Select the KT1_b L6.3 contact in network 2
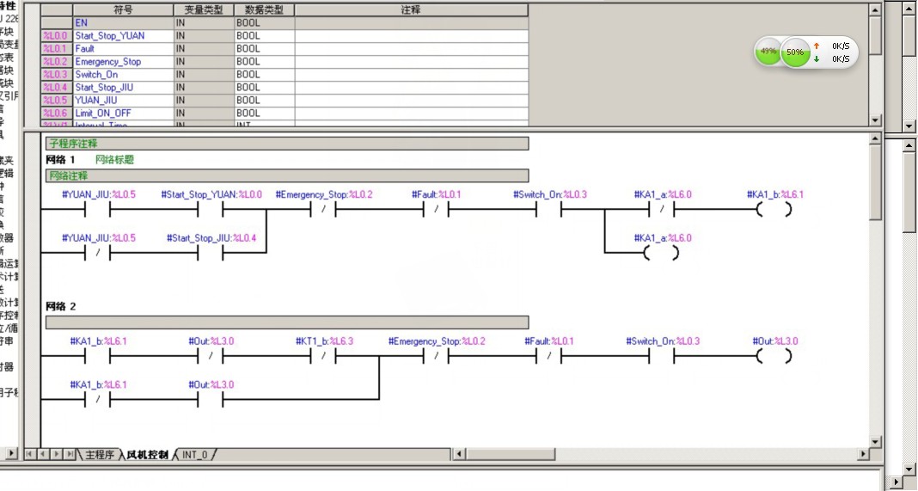The height and width of the screenshot is (491, 918). pyautogui.click(x=323, y=356)
